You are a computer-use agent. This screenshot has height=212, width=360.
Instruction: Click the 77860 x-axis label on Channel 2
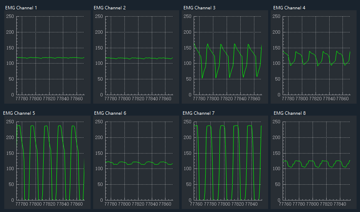point(165,99)
